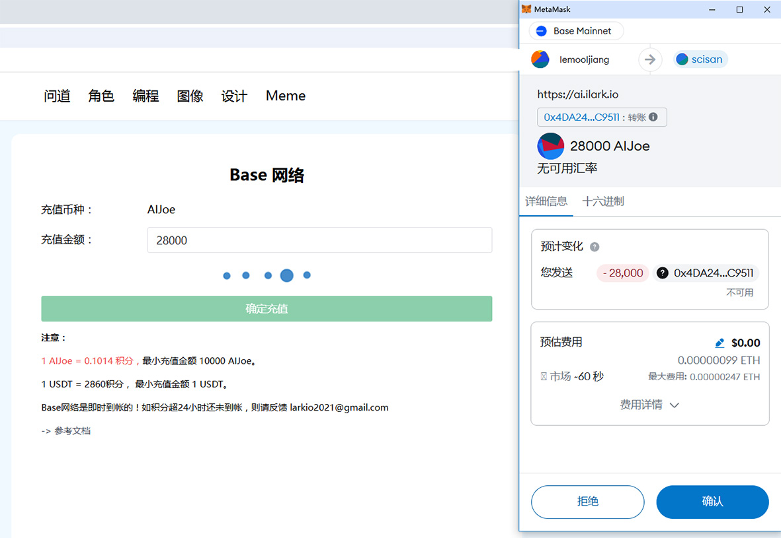Image resolution: width=781 pixels, height=538 pixels.
Task: Click the https://ai.ilark.io origin URL
Action: point(578,94)
